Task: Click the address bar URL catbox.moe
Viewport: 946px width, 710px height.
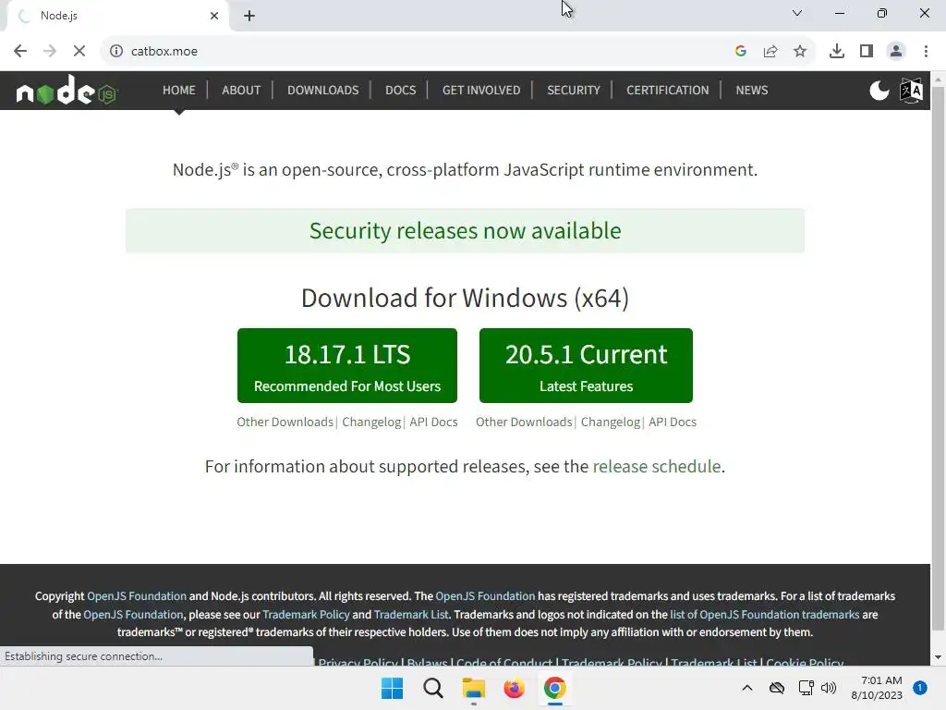Action: [164, 52]
